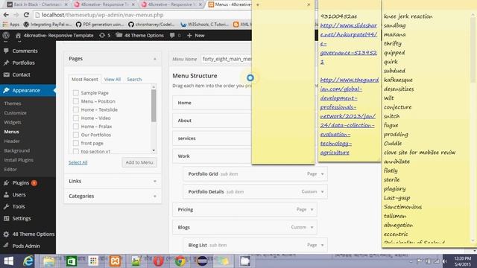
Task: Click the WordPress logo in admin bar
Action: pyautogui.click(x=6, y=35)
